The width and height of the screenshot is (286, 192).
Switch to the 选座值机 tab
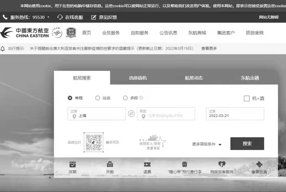pyautogui.click(x=138, y=78)
